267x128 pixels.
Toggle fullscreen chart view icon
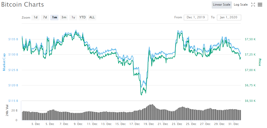pyautogui.click(x=253, y=5)
